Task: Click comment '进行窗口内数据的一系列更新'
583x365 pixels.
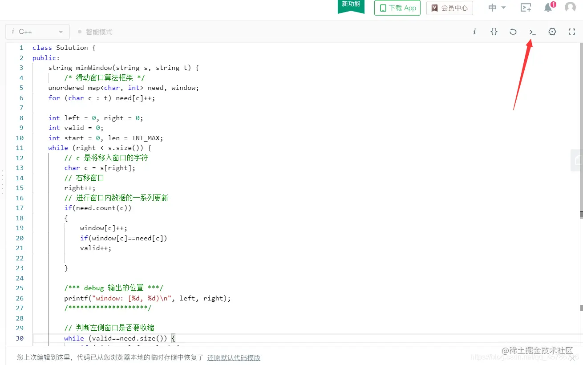Action: [116, 198]
